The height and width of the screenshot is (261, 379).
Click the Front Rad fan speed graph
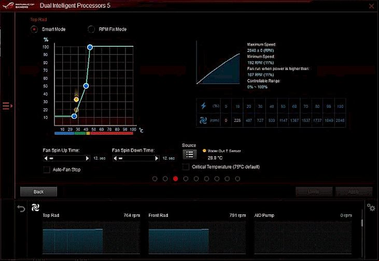(x=197, y=238)
